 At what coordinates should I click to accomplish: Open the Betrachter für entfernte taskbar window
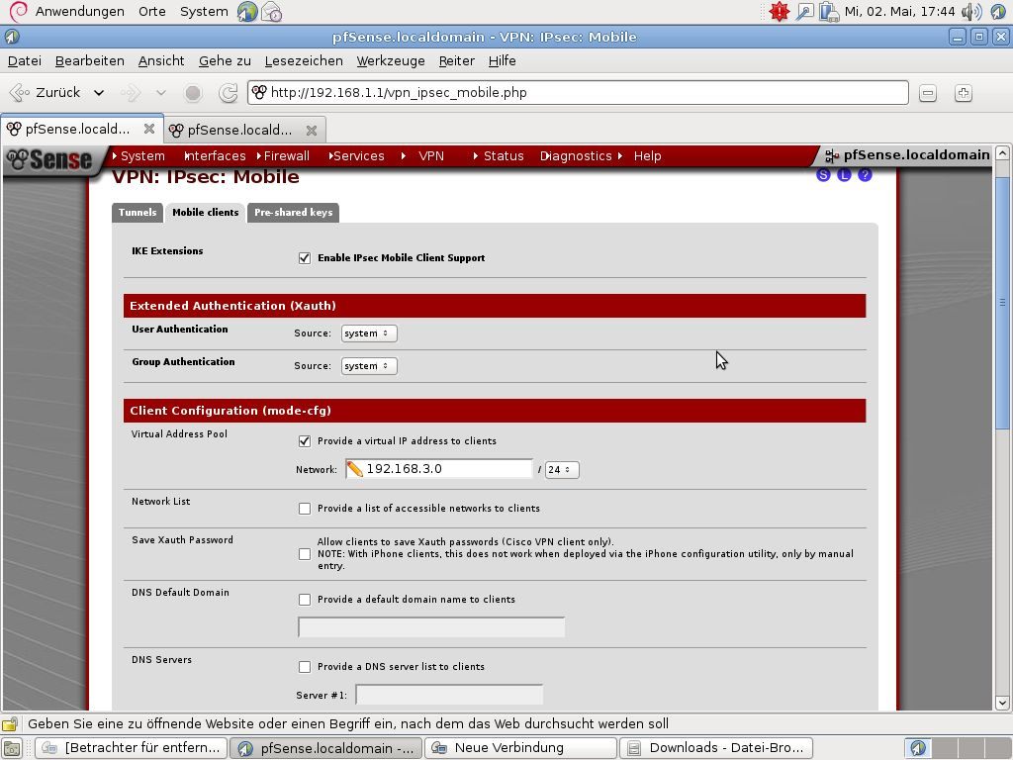(132, 748)
